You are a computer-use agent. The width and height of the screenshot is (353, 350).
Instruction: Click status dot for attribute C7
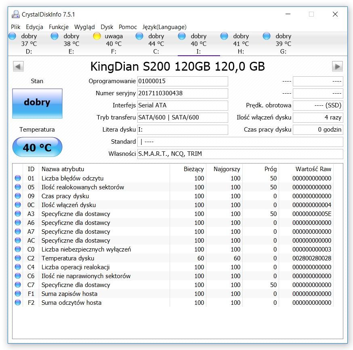tap(18, 285)
